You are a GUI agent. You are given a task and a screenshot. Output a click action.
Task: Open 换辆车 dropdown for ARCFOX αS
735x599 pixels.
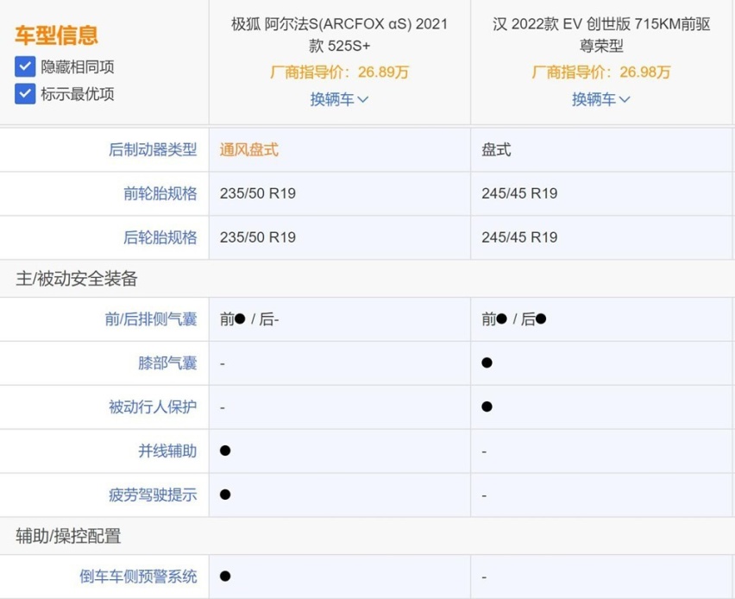coord(339,99)
